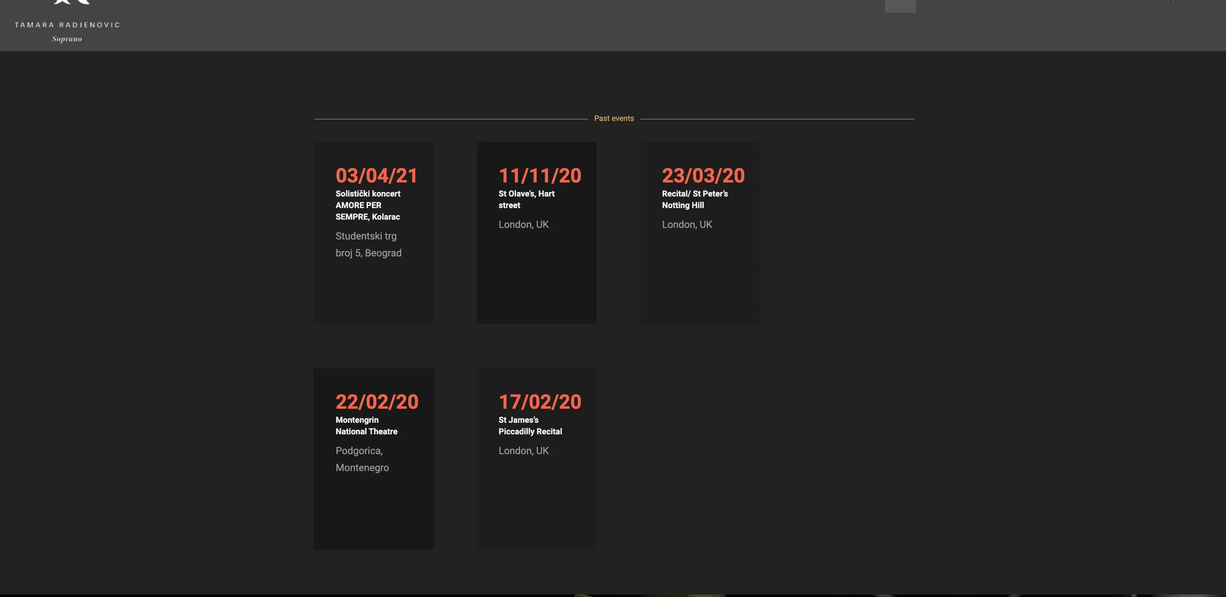Click the Studentski trg broj 5 address
Screen dimensions: 1226x597
[368, 244]
